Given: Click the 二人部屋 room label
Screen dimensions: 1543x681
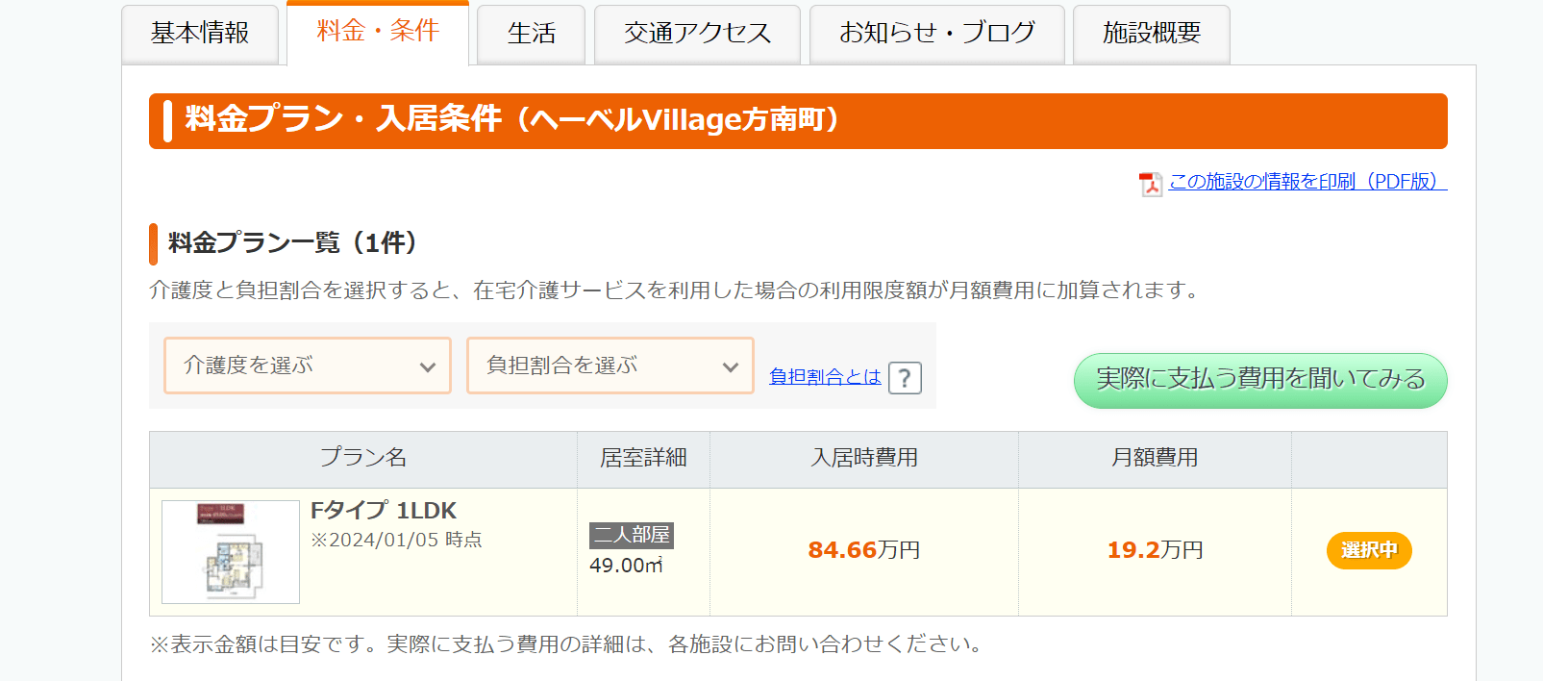Looking at the screenshot, I should point(632,535).
